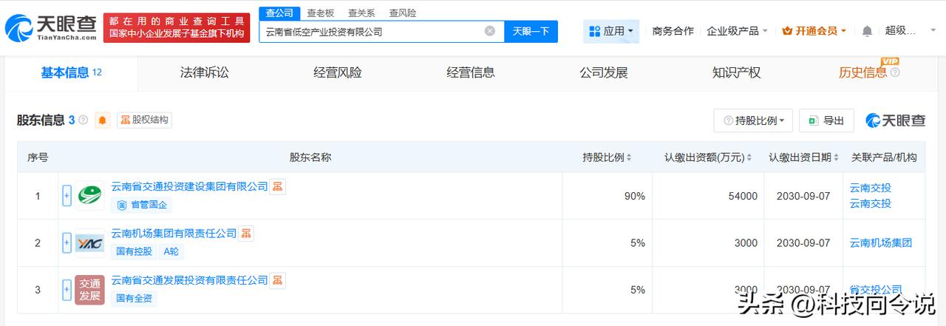Open shareholder link 云南省交通发展投资有限责任公司

[x=189, y=280]
